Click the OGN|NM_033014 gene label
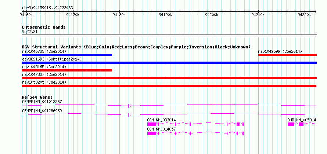The width and height of the screenshot is (327, 154). [161, 120]
